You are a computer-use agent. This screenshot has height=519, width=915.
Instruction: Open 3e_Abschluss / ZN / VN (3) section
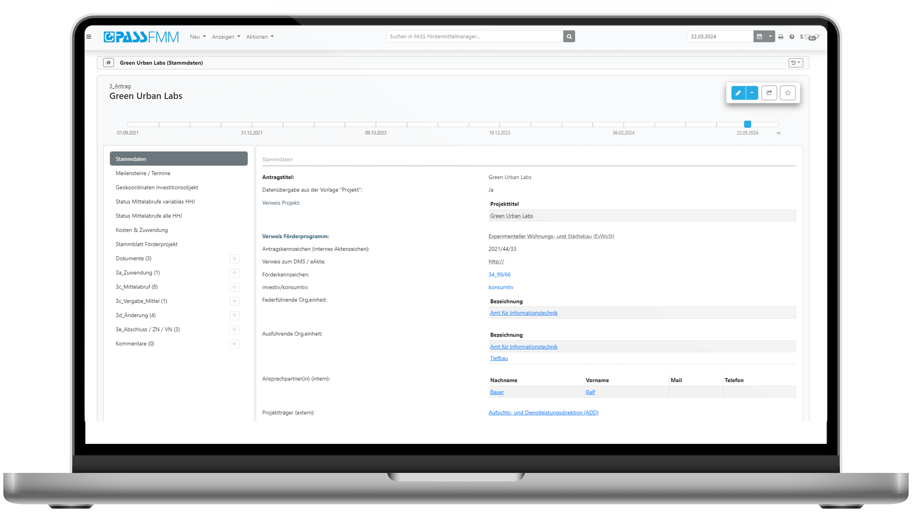click(x=148, y=330)
